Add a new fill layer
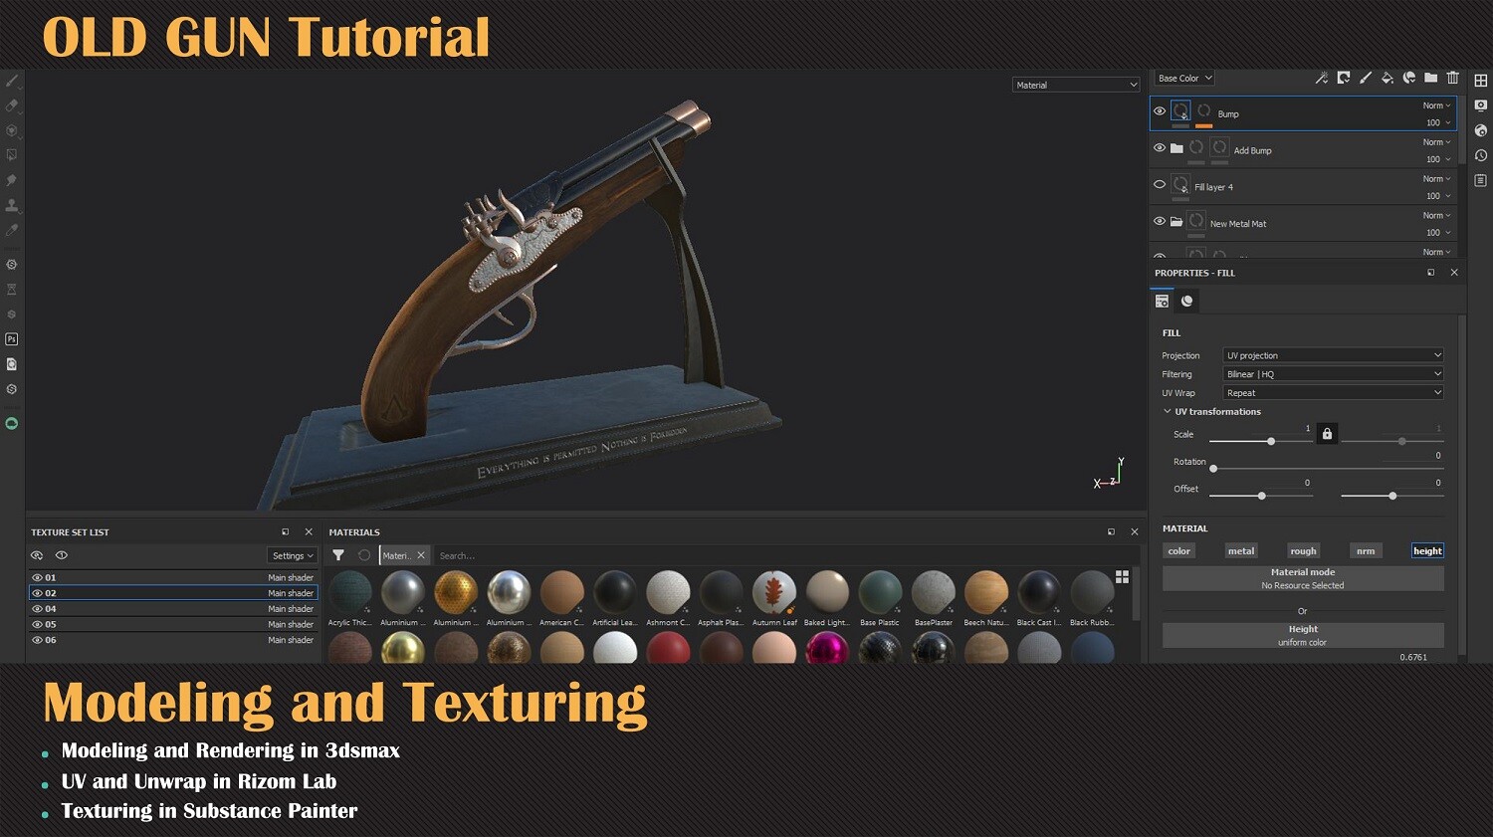This screenshot has width=1493, height=837. coord(1387,78)
